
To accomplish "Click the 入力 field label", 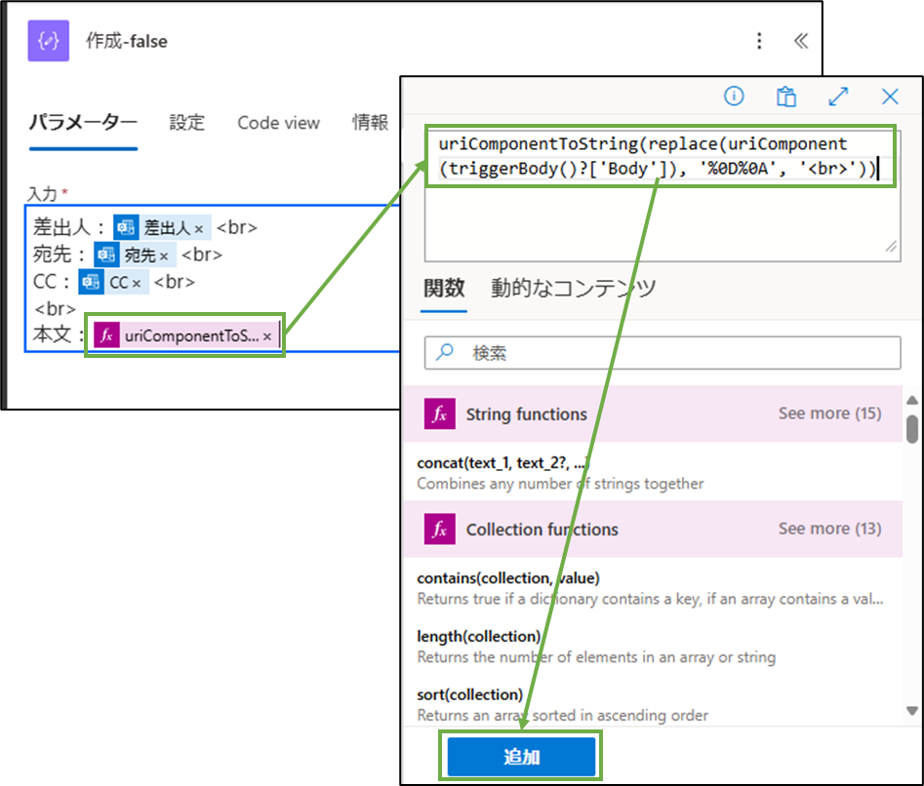I will (43, 194).
